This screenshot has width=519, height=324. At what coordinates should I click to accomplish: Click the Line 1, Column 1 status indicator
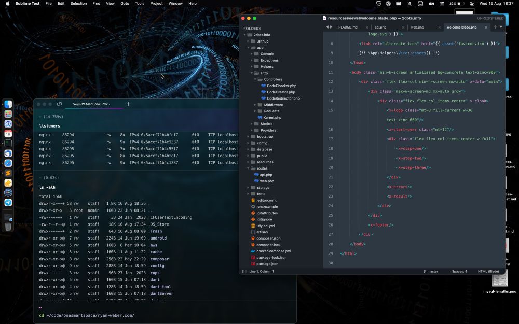[x=262, y=272]
